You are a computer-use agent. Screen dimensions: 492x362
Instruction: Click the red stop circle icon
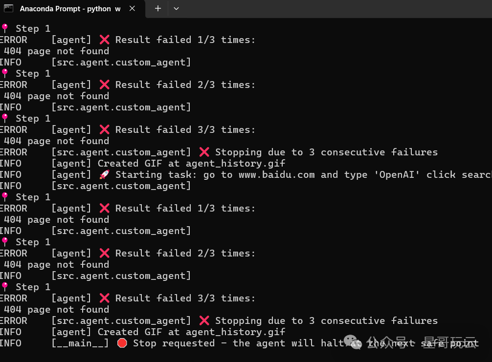(x=122, y=343)
